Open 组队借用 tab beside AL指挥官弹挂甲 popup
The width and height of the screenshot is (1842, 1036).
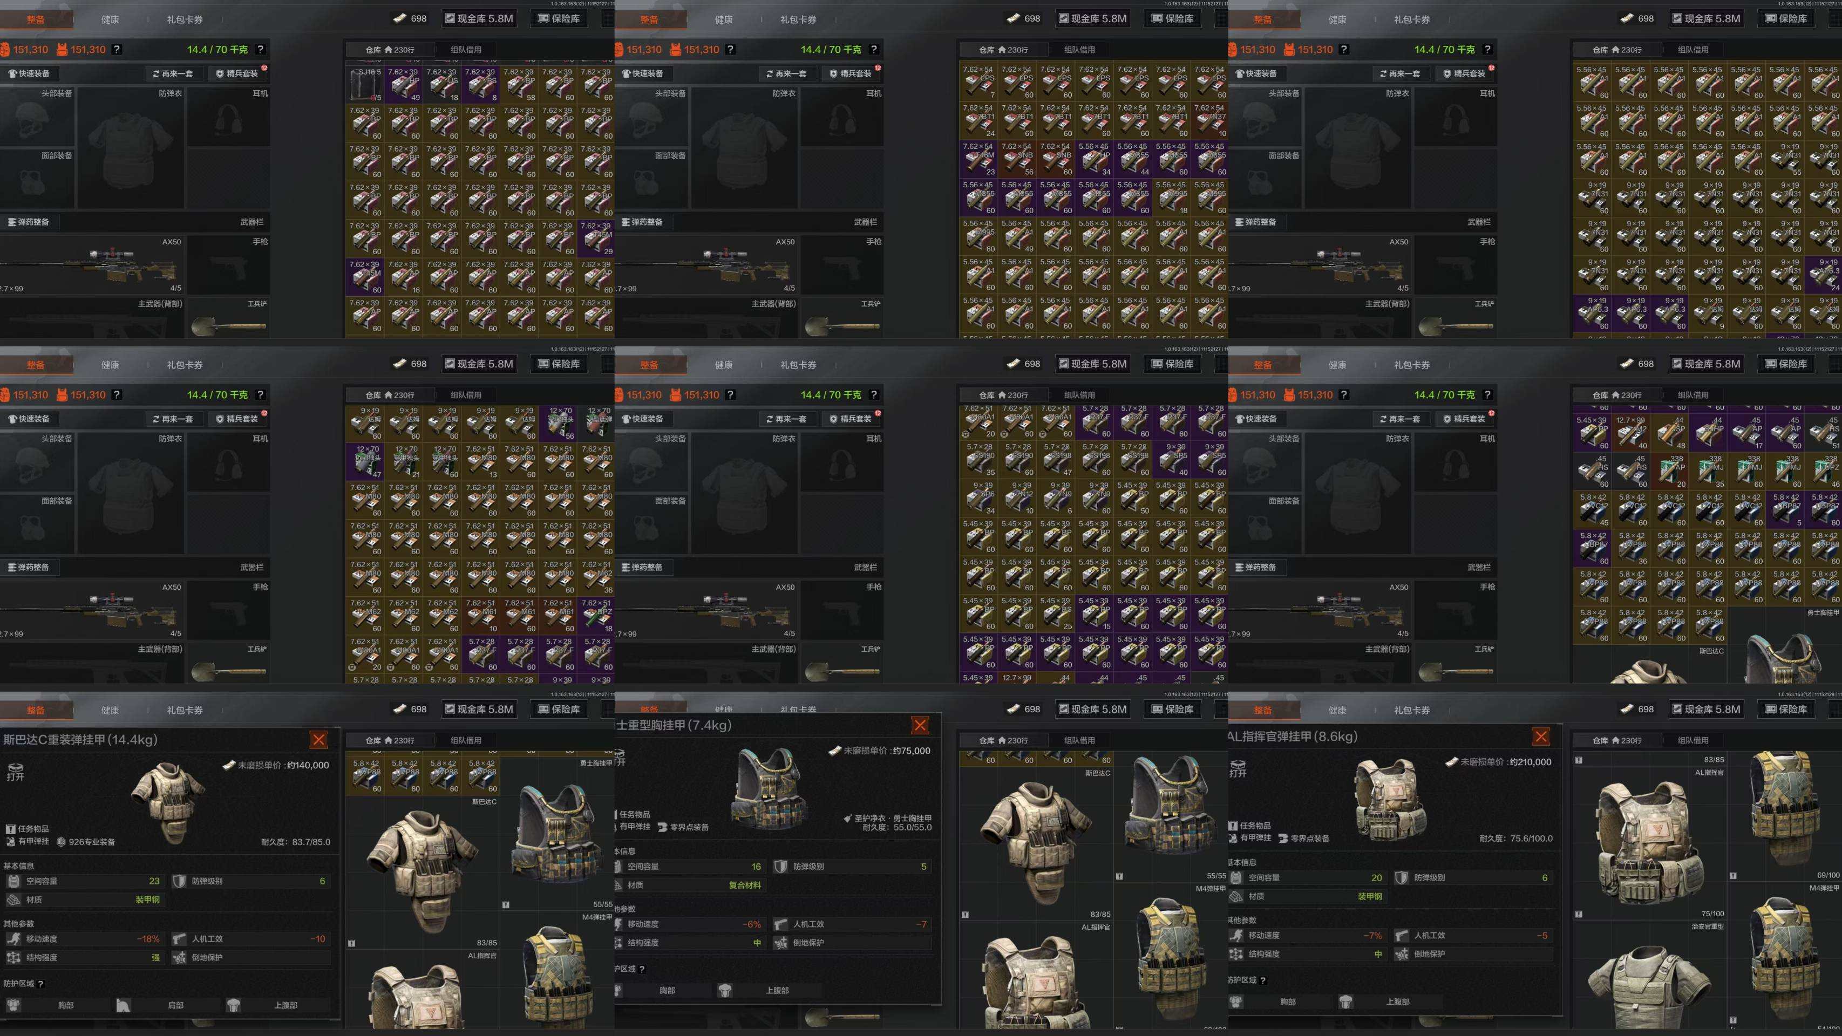tap(1693, 740)
